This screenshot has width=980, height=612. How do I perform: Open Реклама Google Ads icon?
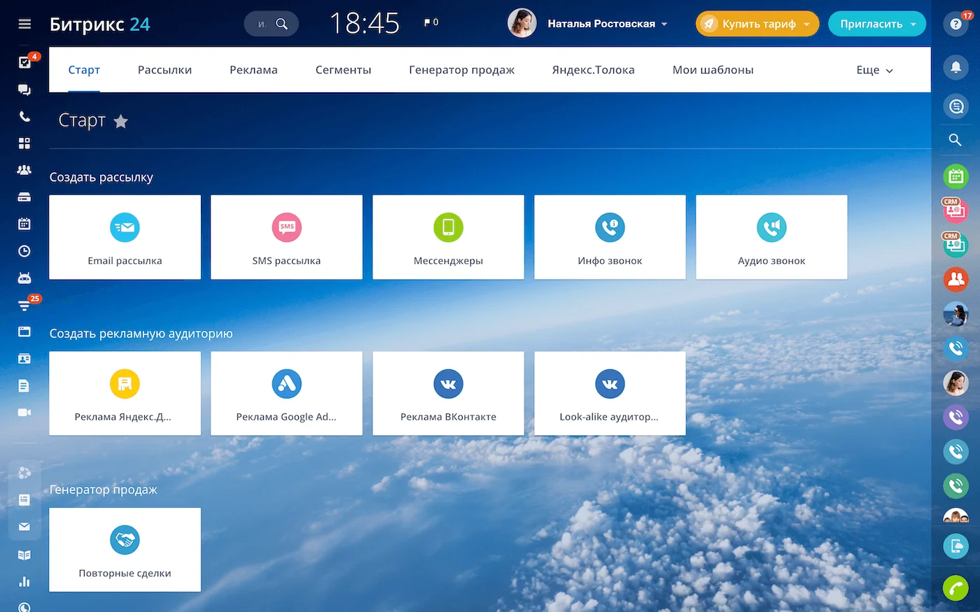coord(286,383)
